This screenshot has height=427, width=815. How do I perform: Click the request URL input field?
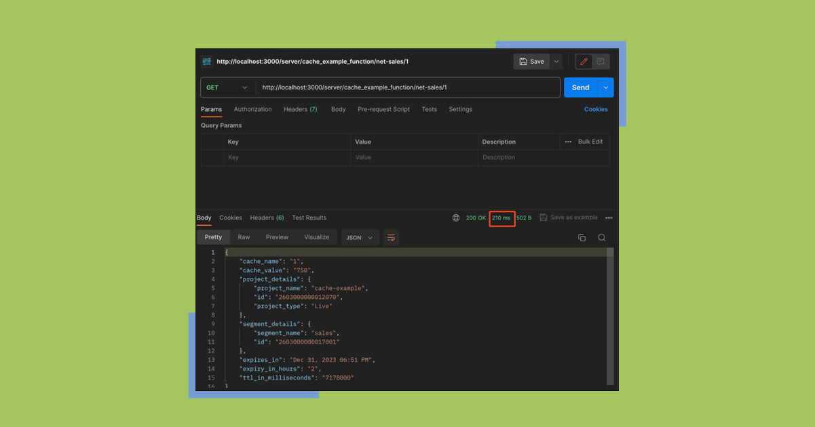click(408, 87)
